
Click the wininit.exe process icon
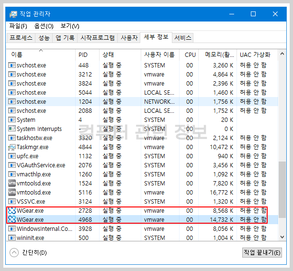tap(12, 238)
